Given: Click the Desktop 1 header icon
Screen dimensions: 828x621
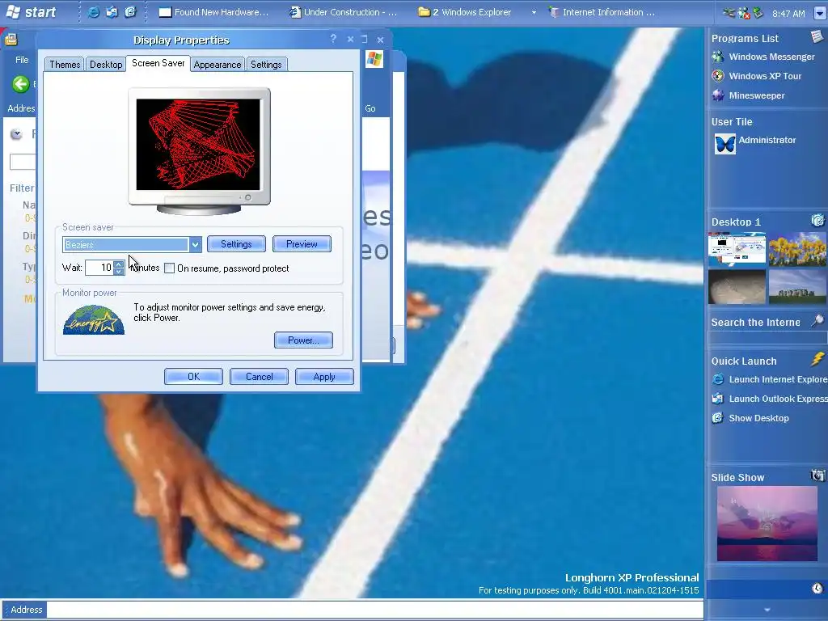Looking at the screenshot, I should 817,220.
